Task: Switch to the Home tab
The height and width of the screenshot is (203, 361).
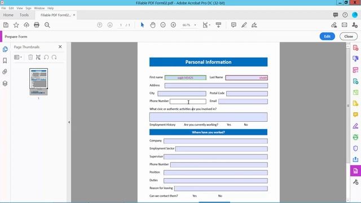Action: [8, 15]
